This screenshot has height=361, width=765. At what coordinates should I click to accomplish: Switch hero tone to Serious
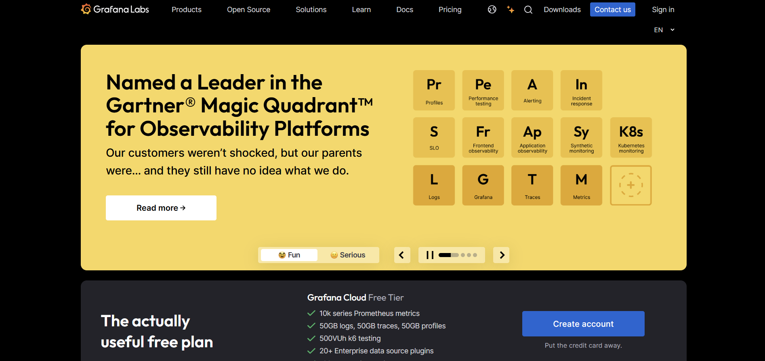pyautogui.click(x=348, y=255)
